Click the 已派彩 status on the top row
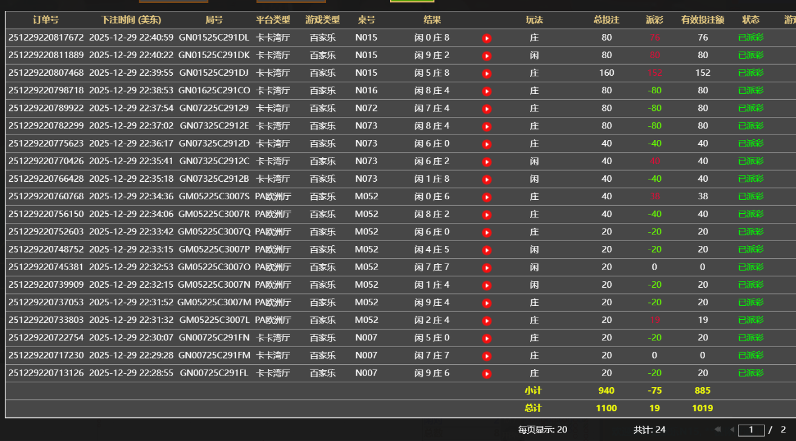 751,38
